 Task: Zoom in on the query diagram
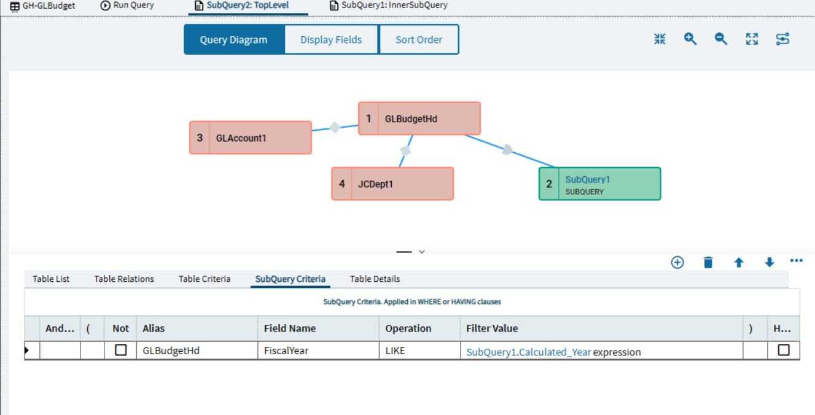pos(690,39)
